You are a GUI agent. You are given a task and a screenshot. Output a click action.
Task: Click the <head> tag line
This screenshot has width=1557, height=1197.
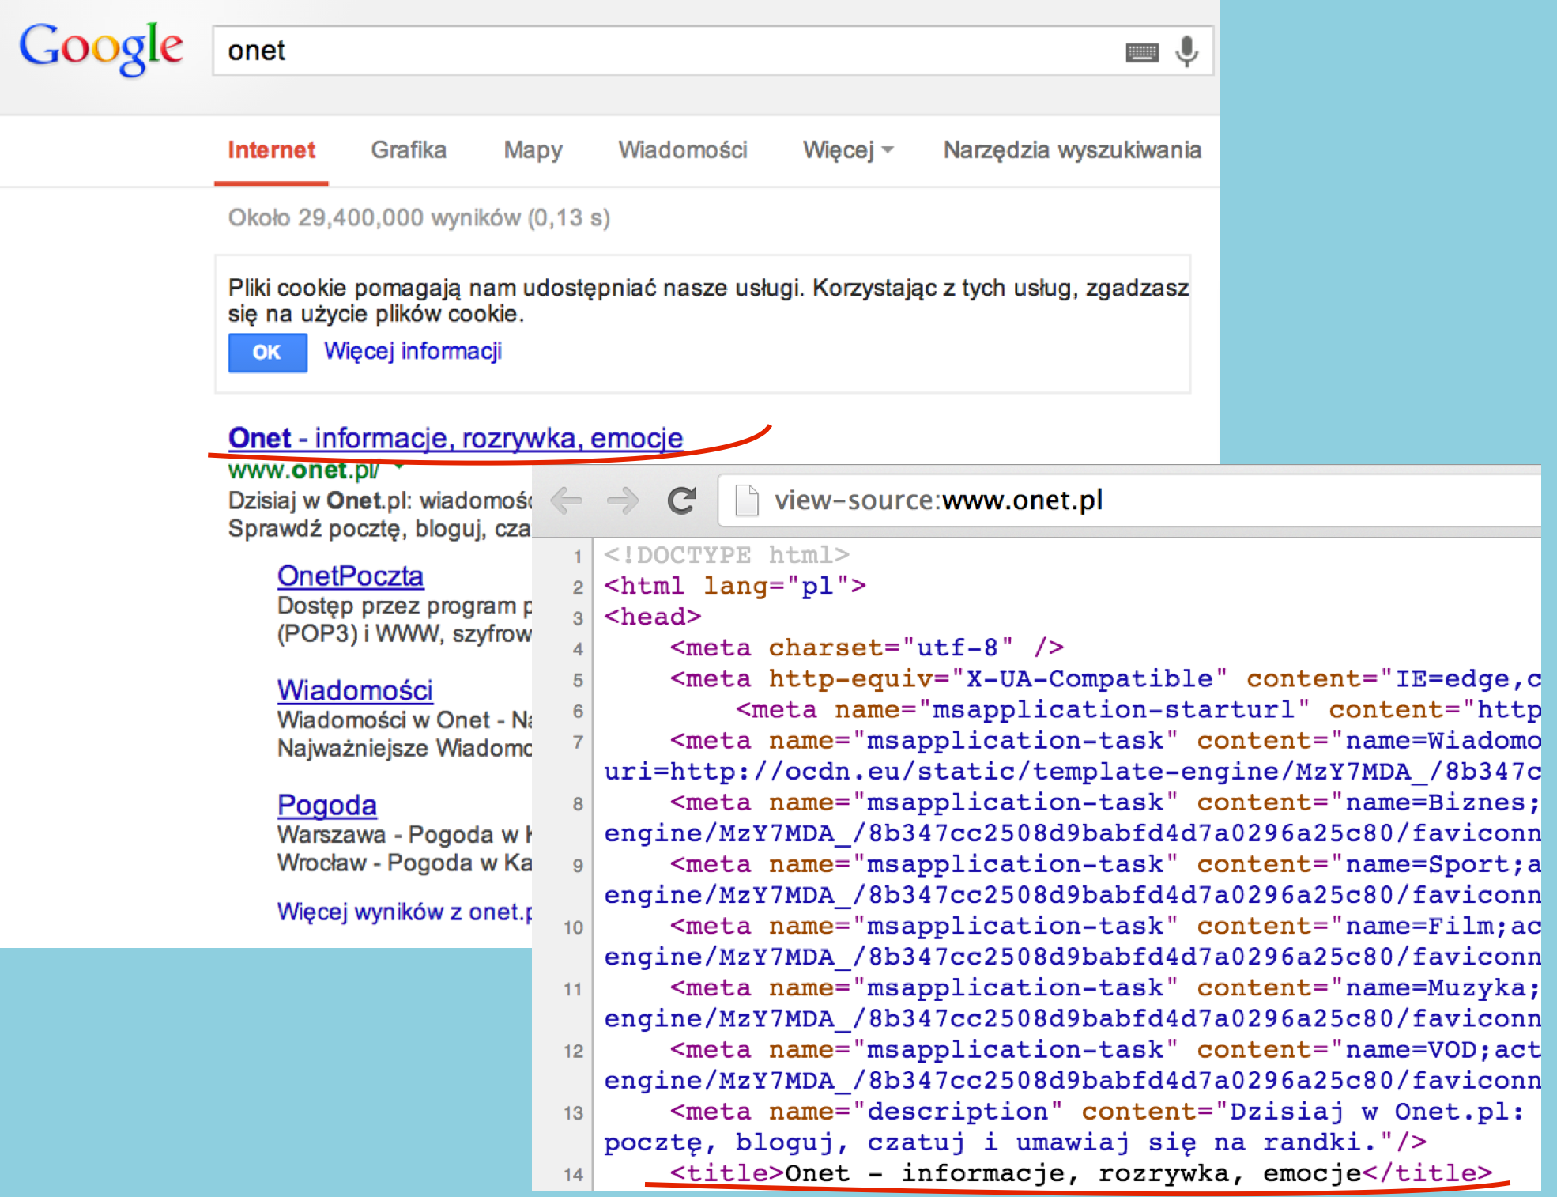point(653,617)
